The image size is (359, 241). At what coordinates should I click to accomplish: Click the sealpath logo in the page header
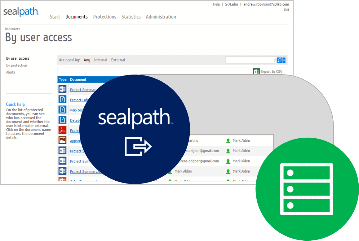21,12
